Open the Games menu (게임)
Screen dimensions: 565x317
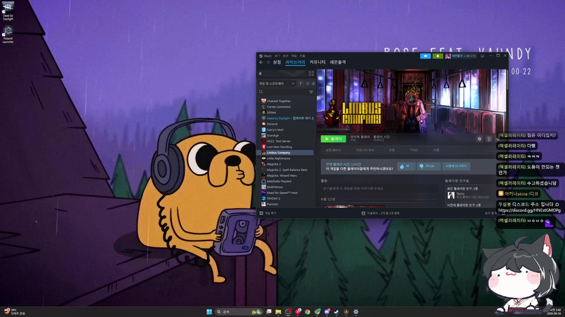(x=294, y=56)
